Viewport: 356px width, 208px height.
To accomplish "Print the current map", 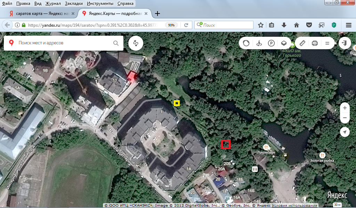I will coord(315,43).
